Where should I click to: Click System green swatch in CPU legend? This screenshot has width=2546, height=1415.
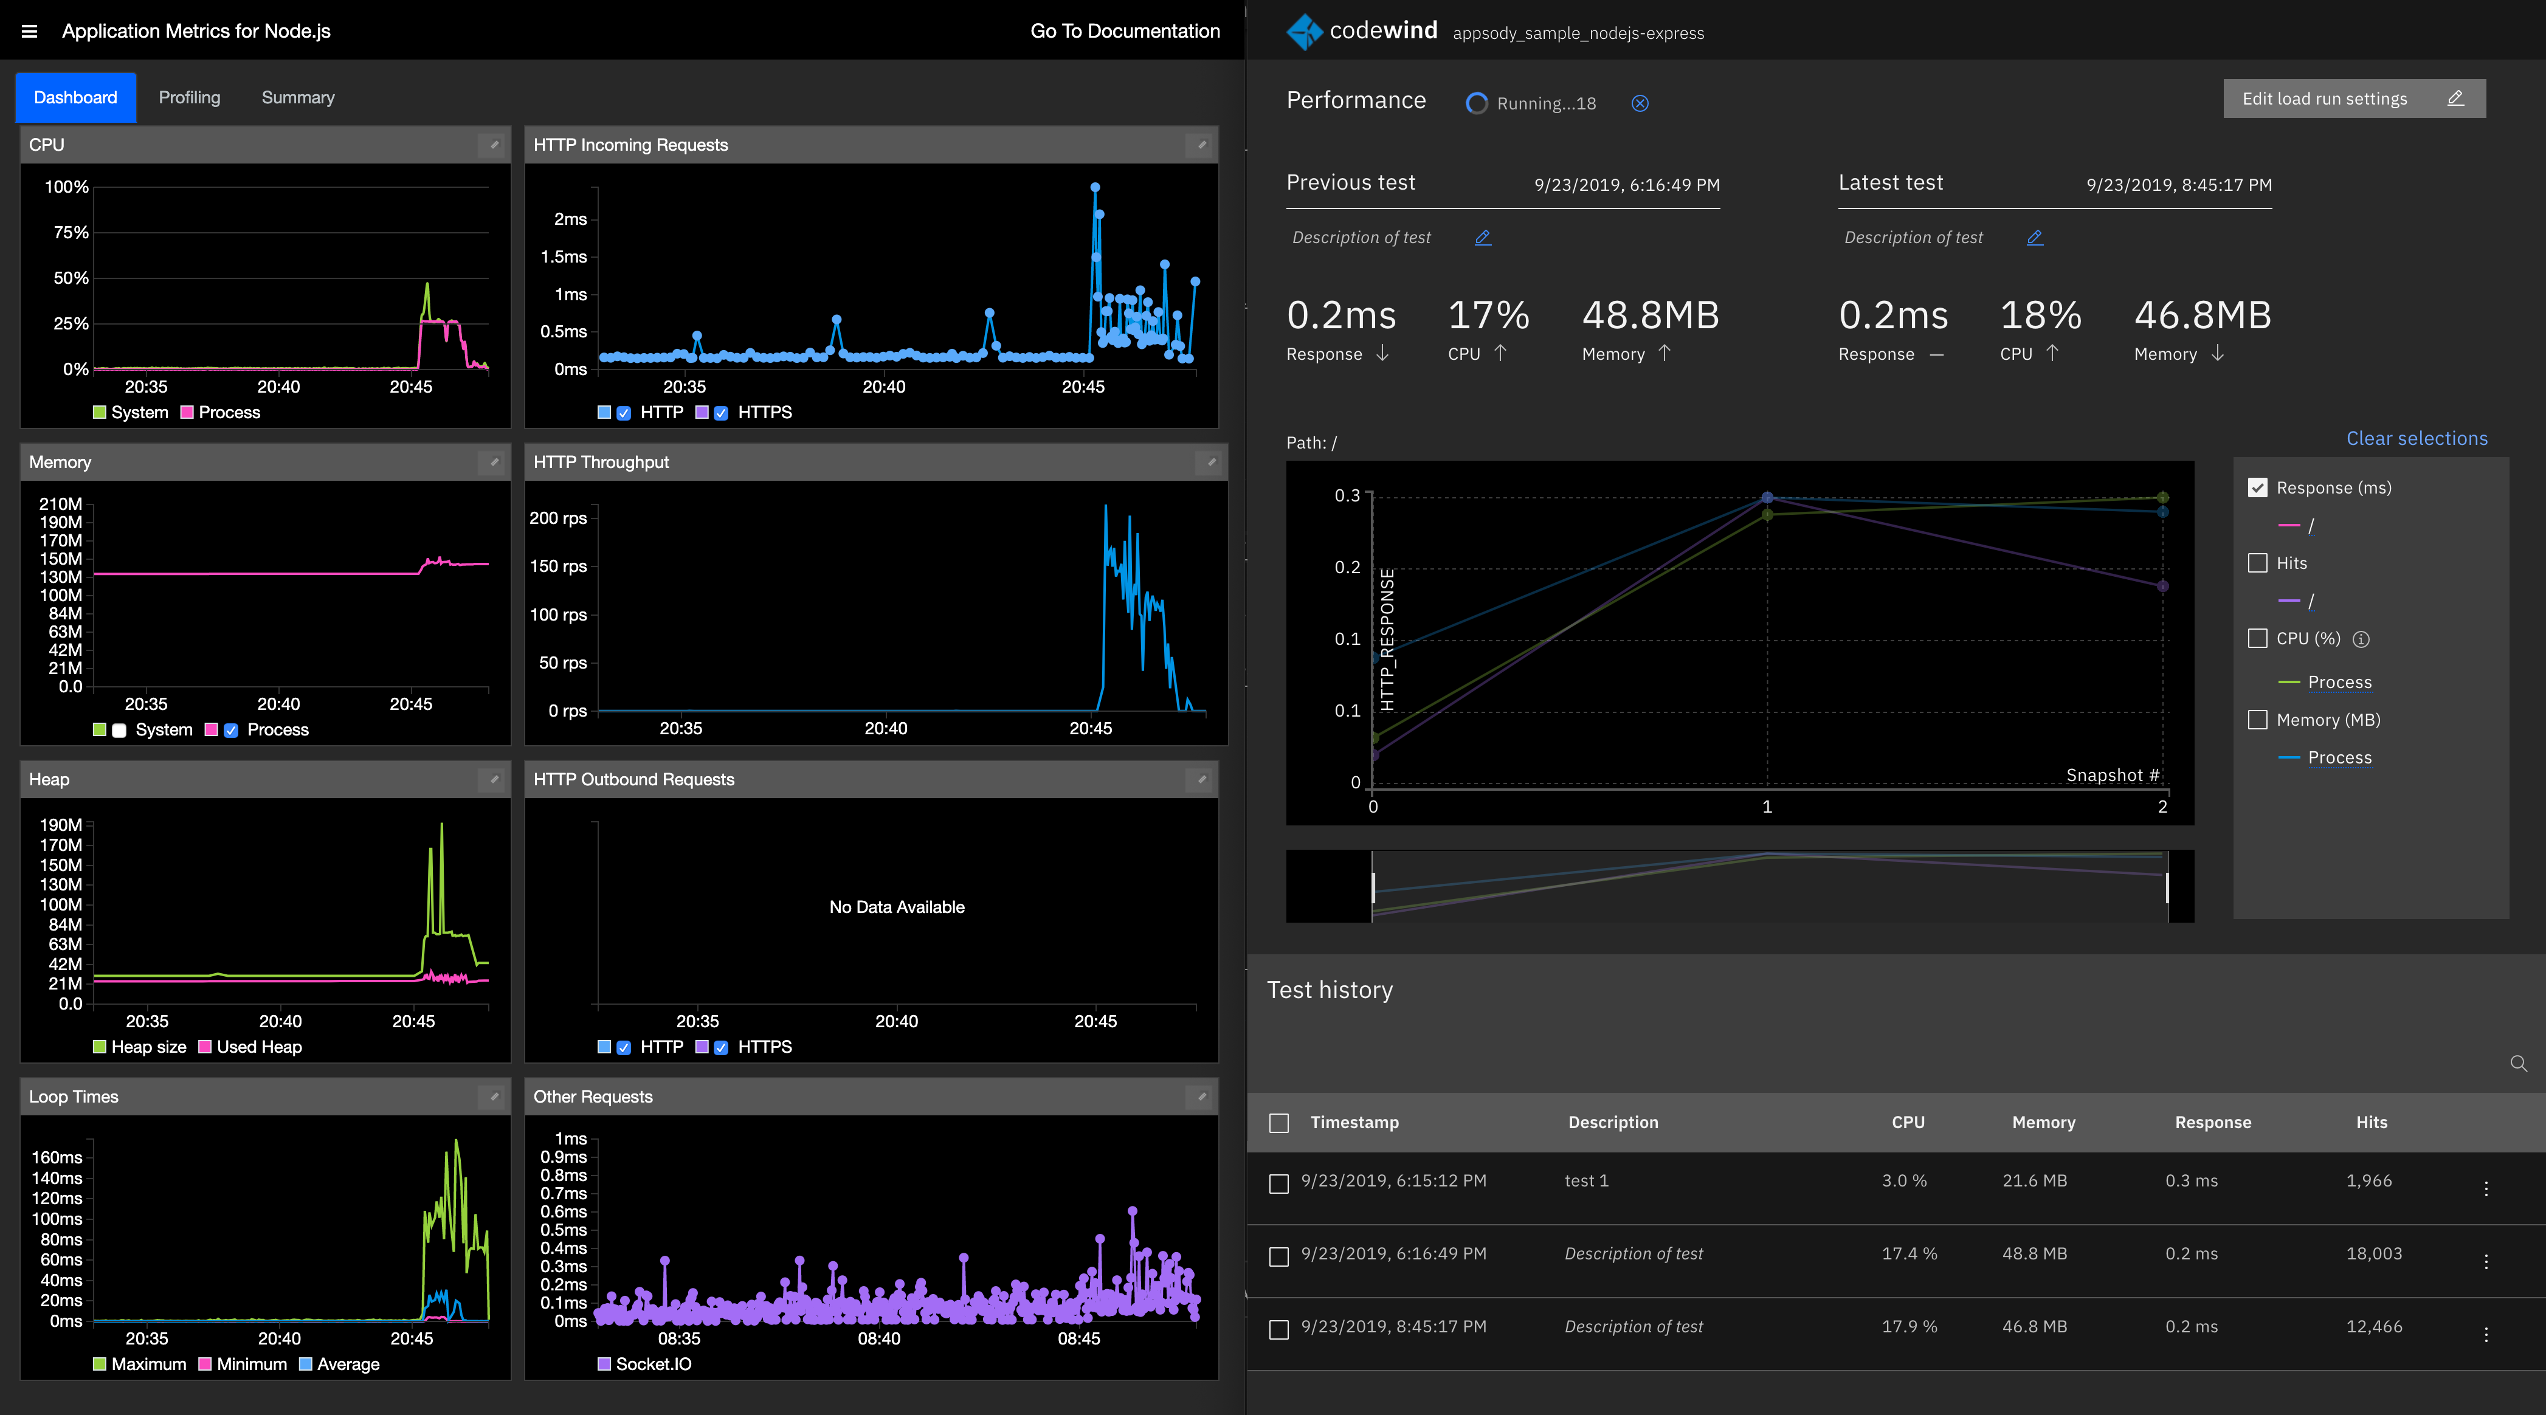tap(100, 412)
